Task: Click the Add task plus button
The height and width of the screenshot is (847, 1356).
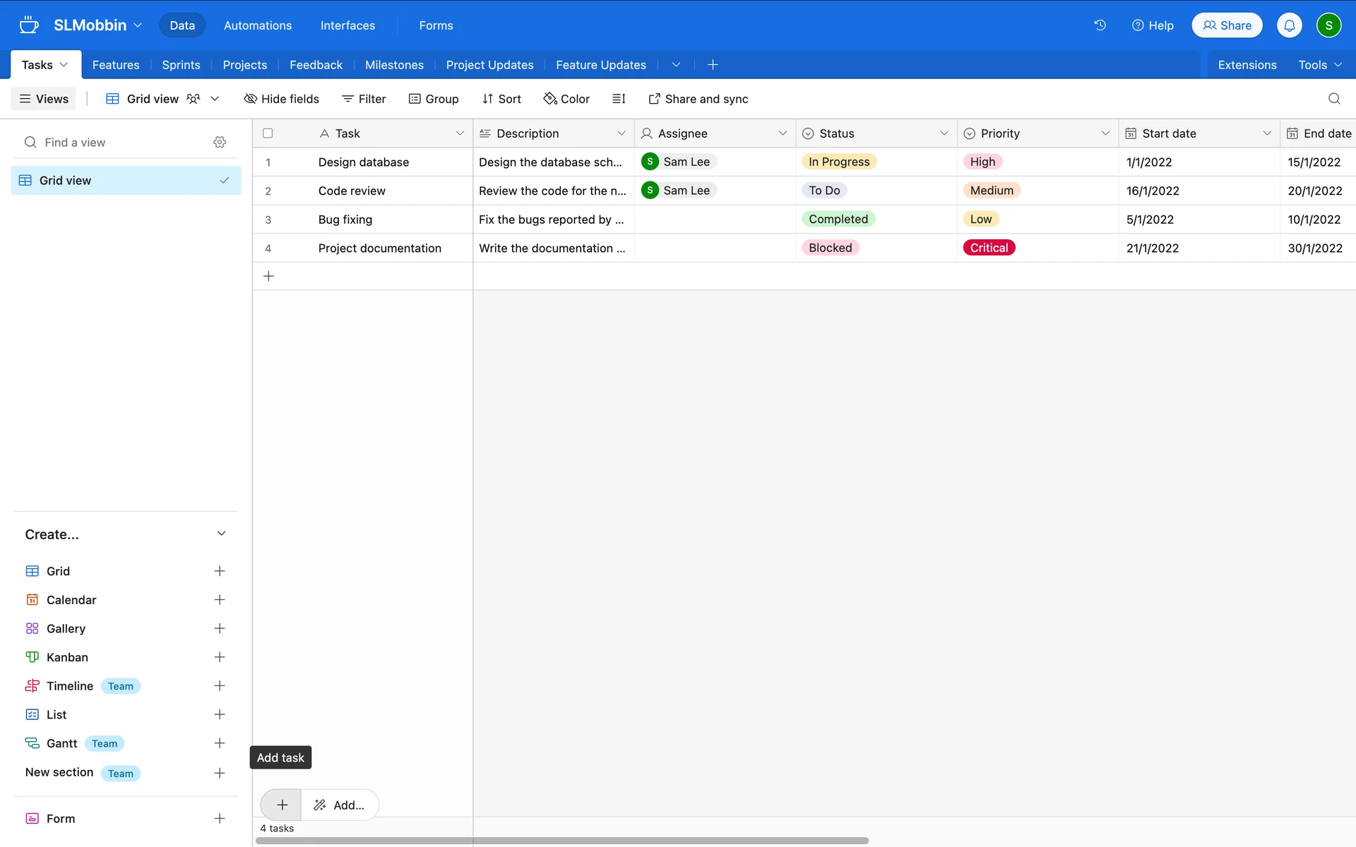Action: pos(282,805)
